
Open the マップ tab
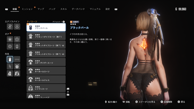point(41,9)
